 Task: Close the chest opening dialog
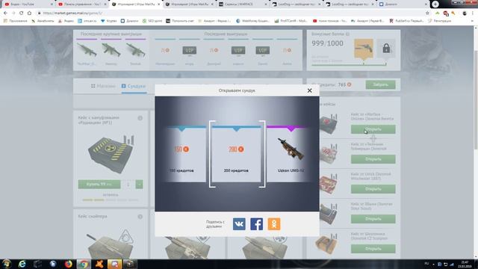click(309, 90)
